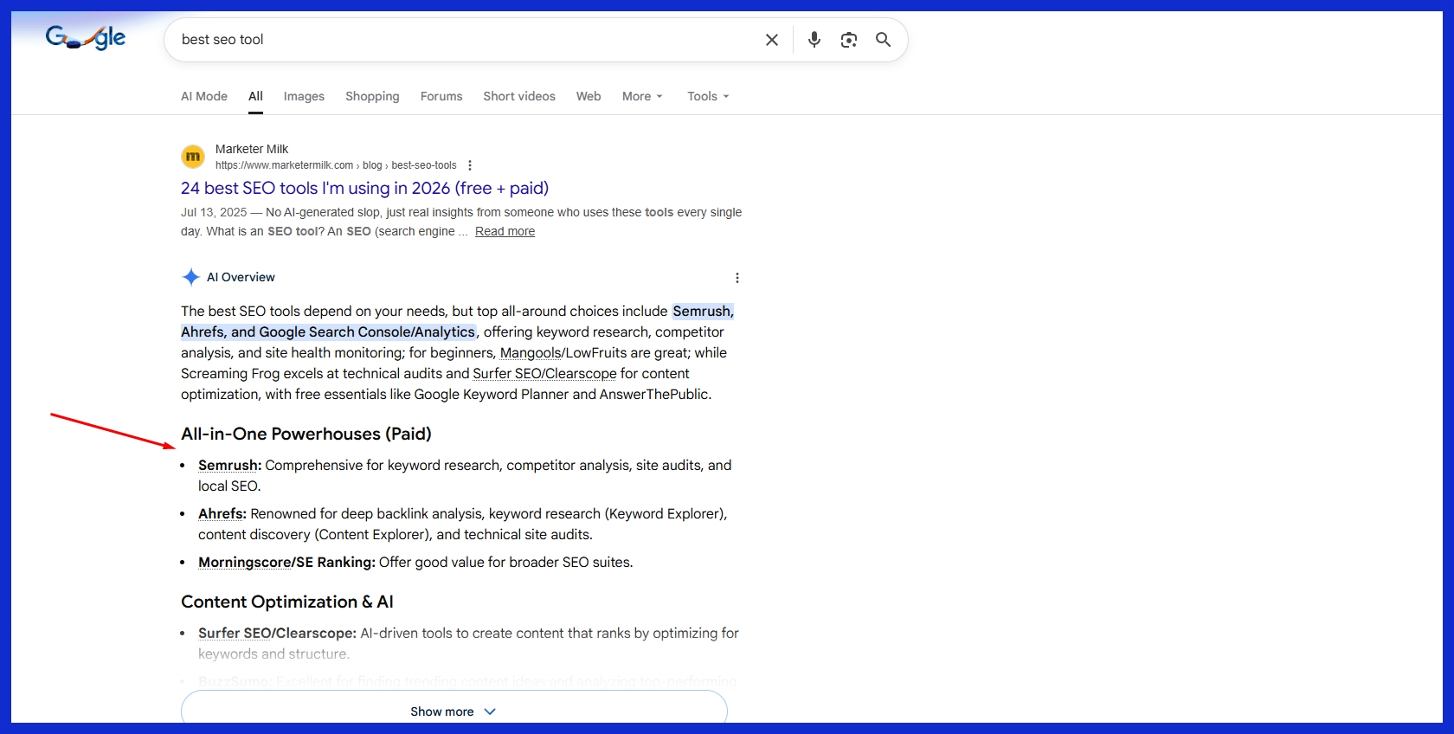Click the 'AI Overview' label text
Screen dimensions: 1454x734
click(x=241, y=277)
